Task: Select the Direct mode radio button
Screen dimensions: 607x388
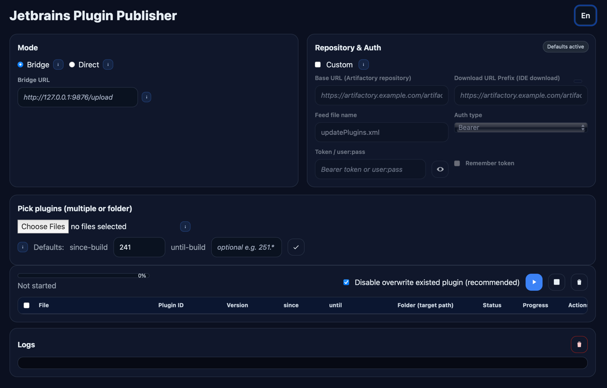Action: point(72,65)
